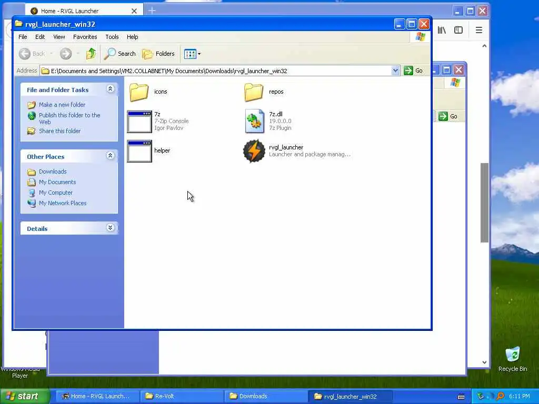Open the File menu
This screenshot has width=539, height=404.
point(23,37)
